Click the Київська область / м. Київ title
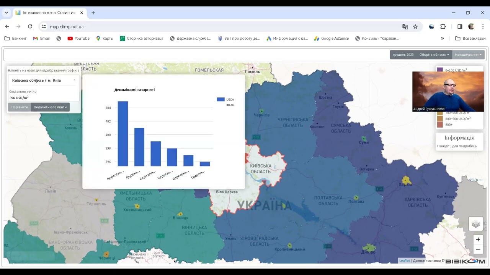The width and height of the screenshot is (490, 275). click(x=36, y=81)
